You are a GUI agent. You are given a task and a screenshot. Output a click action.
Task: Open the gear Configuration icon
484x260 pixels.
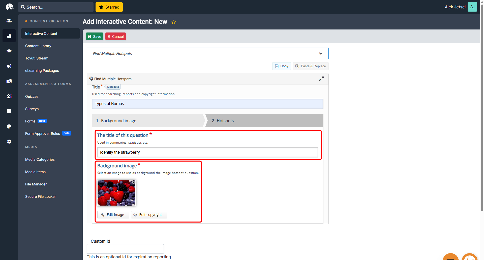(9, 142)
